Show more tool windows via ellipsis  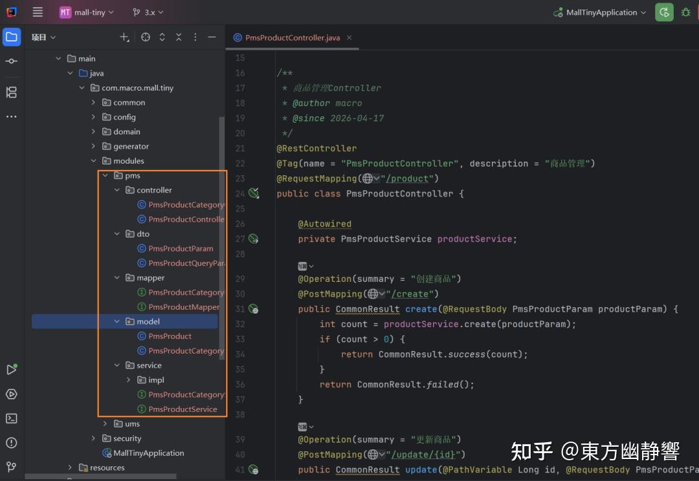click(x=12, y=116)
